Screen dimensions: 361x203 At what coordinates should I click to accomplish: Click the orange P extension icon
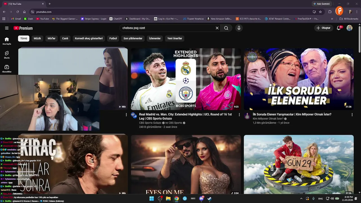[339, 11]
